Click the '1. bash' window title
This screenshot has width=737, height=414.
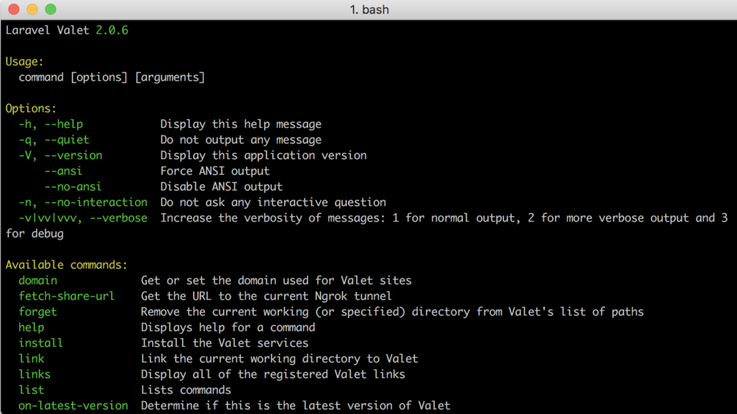coord(369,10)
